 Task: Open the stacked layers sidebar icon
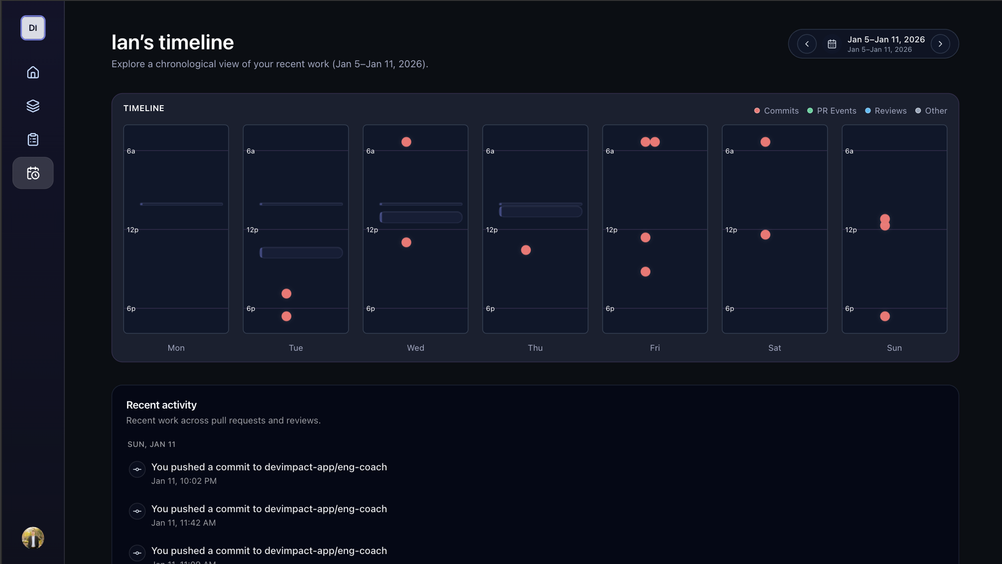(33, 106)
